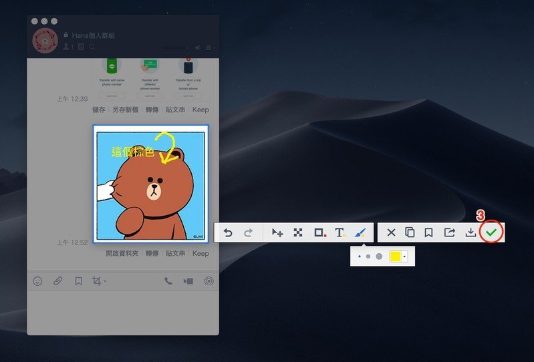Choose the medium brush size dot
Image resolution: width=534 pixels, height=362 pixels.
[x=368, y=256]
